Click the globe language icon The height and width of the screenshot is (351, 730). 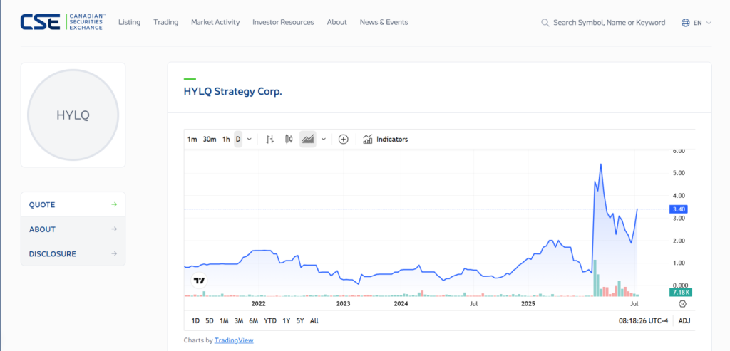click(x=686, y=23)
